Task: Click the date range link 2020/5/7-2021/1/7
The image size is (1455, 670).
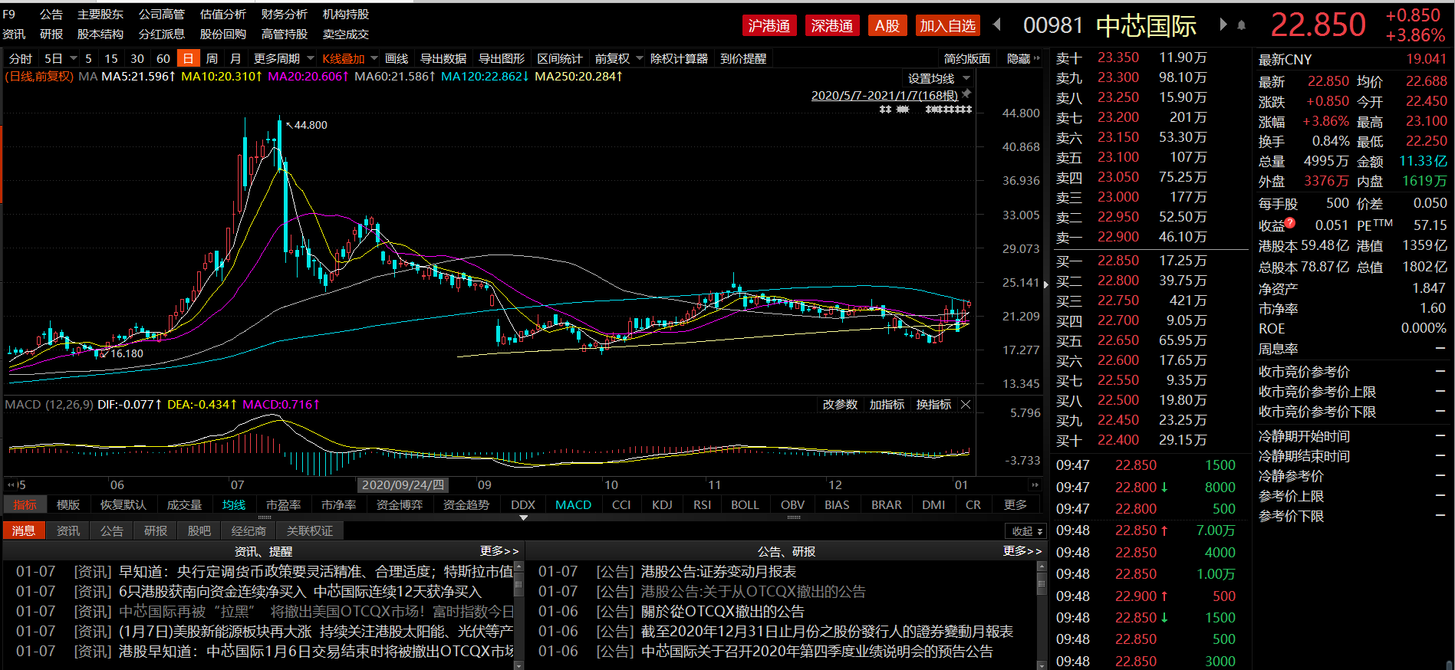Action: point(884,95)
